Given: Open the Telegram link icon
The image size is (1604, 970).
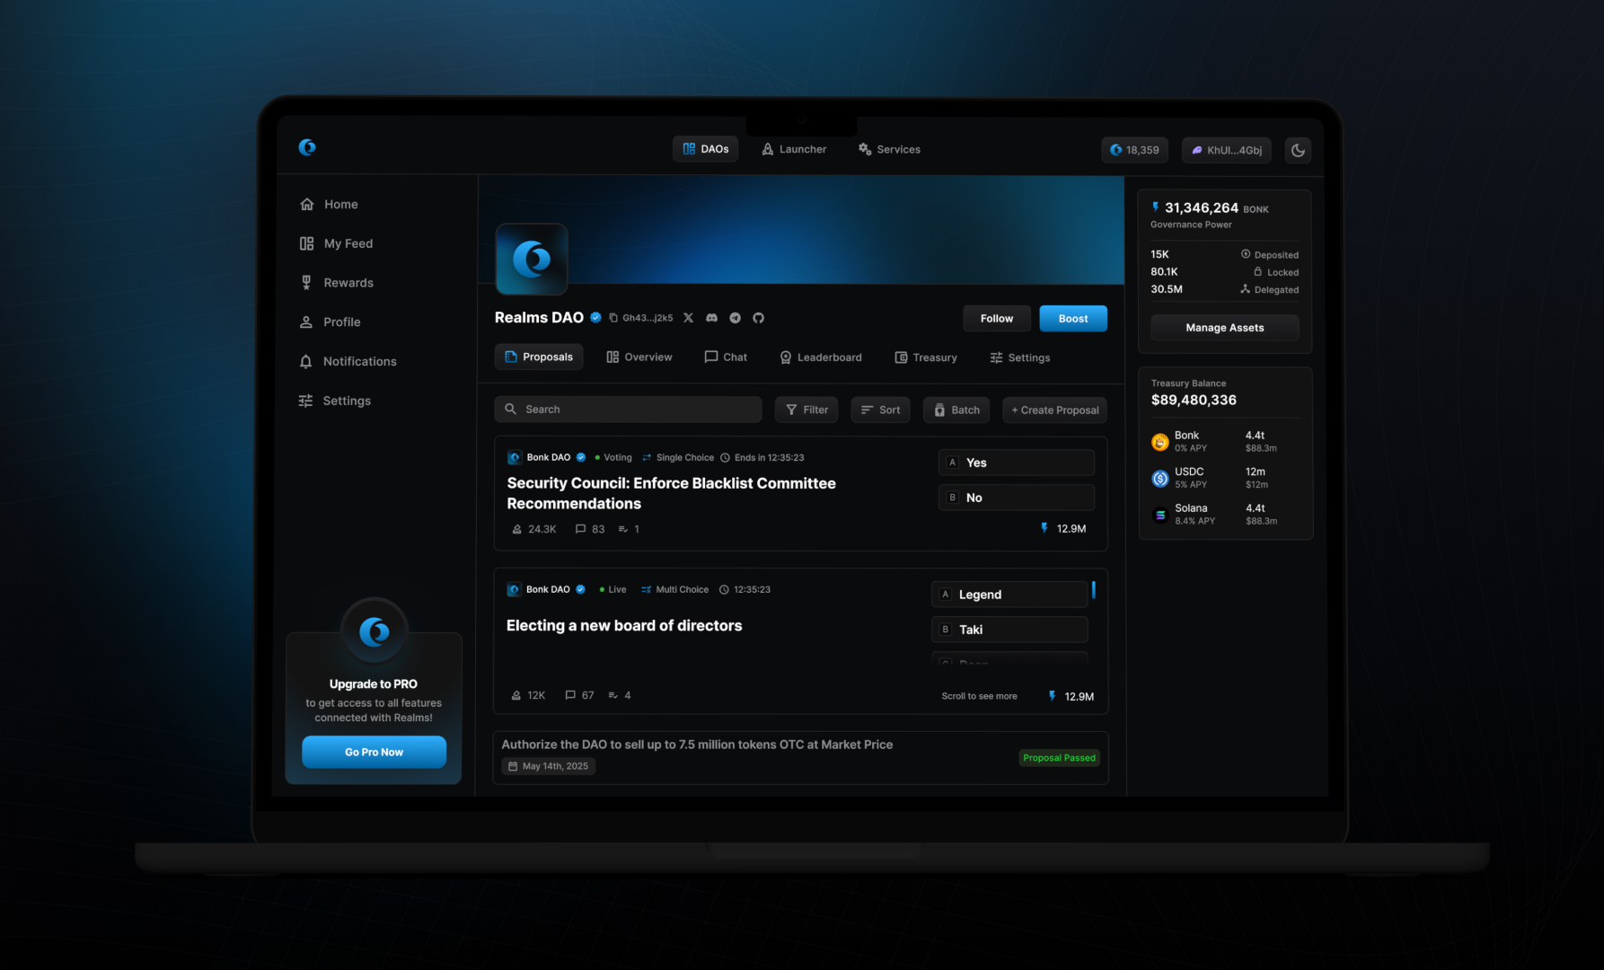Looking at the screenshot, I should point(735,318).
